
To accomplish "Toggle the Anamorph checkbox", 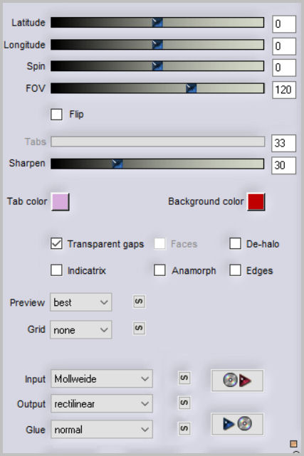I will pos(159,270).
